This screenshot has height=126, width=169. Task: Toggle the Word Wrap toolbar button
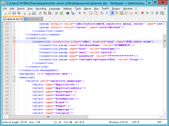[102, 13]
